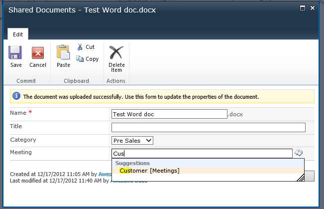Image resolution: width=324 pixels, height=209 pixels.
Task: Switch to the Edit ribbon tab
Action: [x=18, y=34]
